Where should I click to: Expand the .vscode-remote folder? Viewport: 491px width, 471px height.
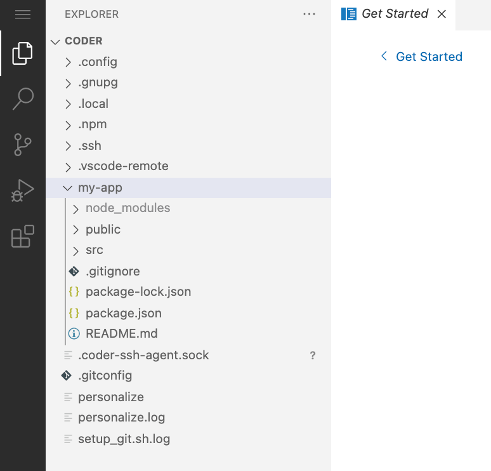coord(188,166)
